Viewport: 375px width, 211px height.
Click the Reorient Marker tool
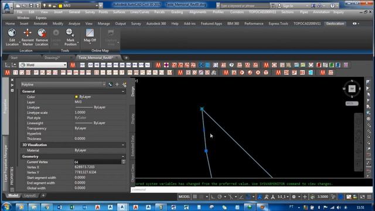click(28, 38)
